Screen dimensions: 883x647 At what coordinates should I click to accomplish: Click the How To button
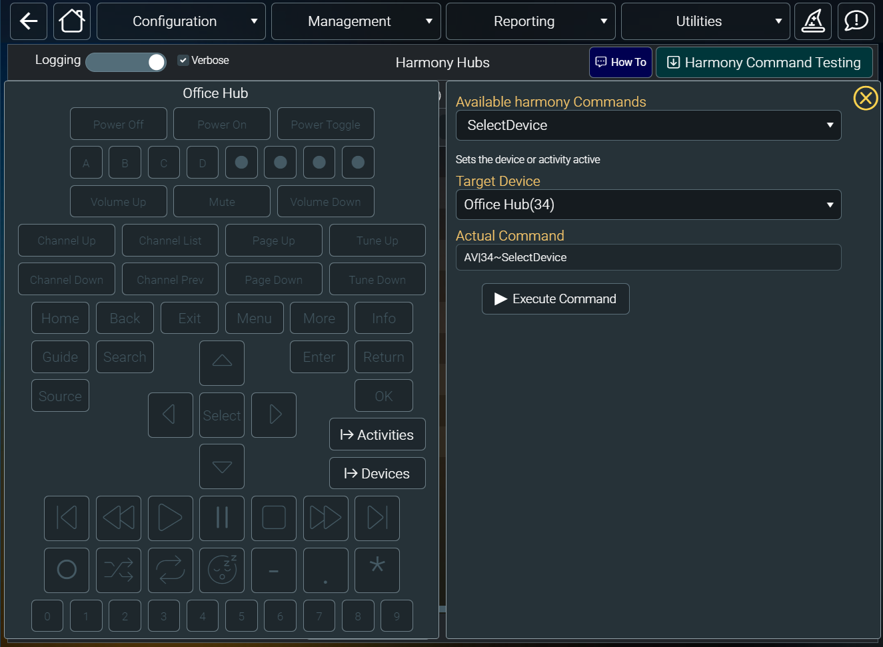coord(620,62)
